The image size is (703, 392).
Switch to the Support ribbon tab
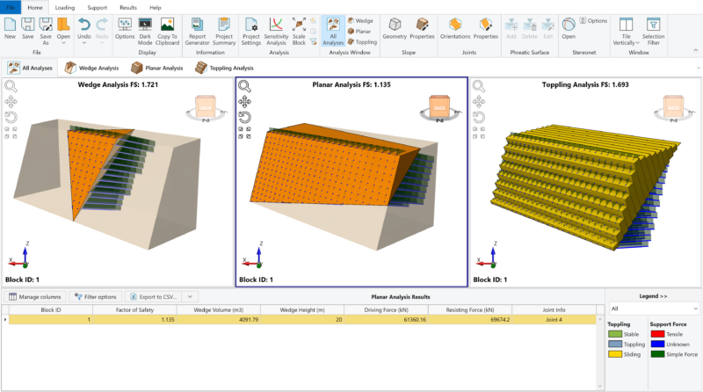pos(97,7)
